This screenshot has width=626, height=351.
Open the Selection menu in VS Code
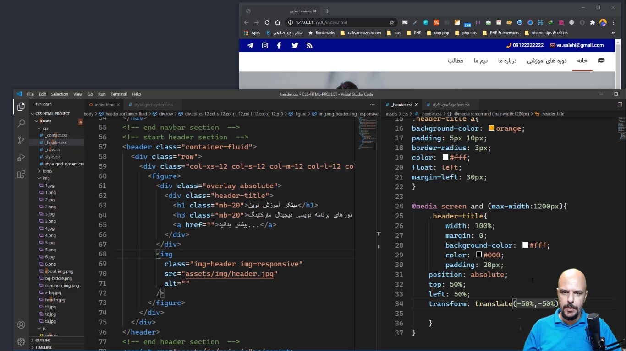pos(60,94)
